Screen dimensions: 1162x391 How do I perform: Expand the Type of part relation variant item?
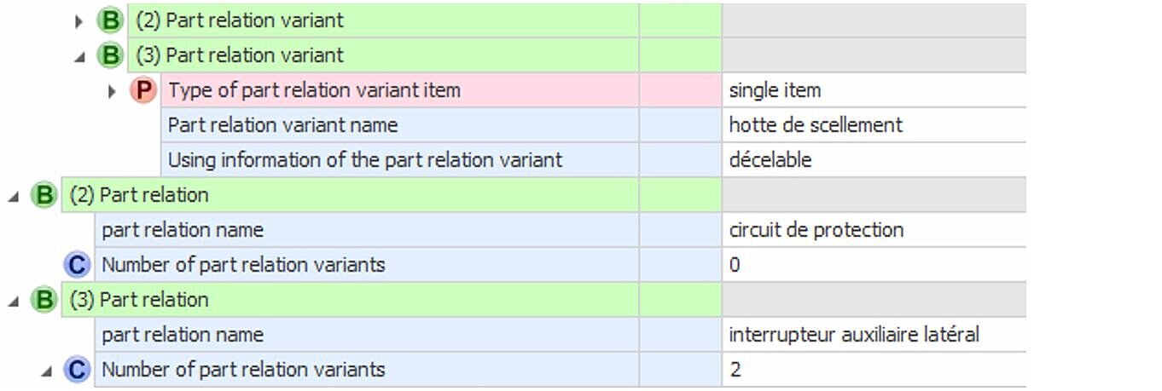pos(113,90)
